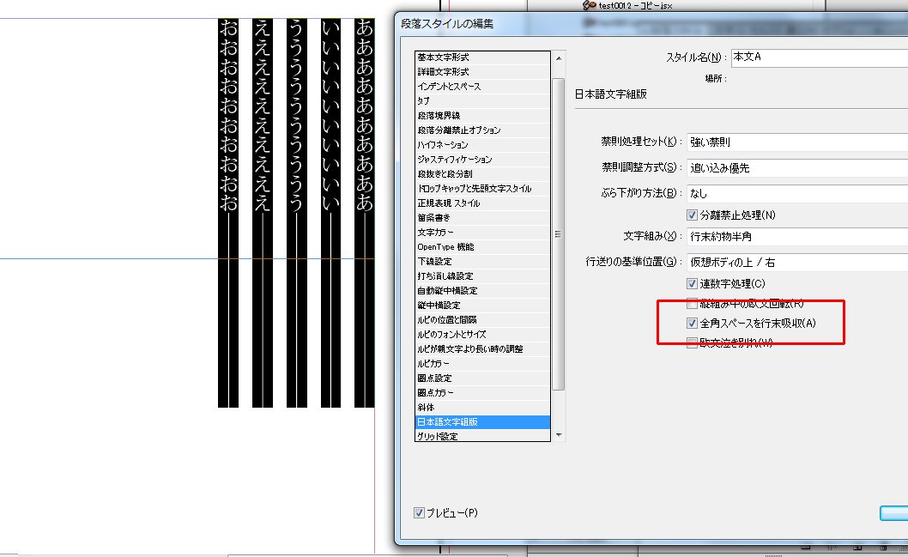The width and height of the screenshot is (908, 557).
Task: Select 箇条書き category
Action: tap(482, 218)
